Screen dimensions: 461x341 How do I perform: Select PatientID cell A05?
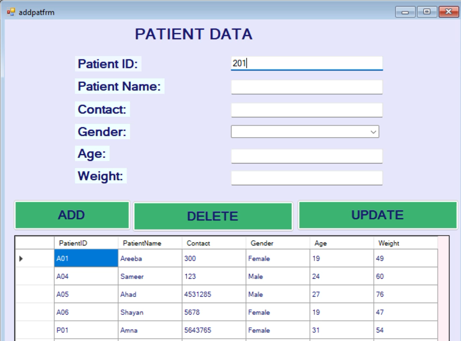[86, 294]
